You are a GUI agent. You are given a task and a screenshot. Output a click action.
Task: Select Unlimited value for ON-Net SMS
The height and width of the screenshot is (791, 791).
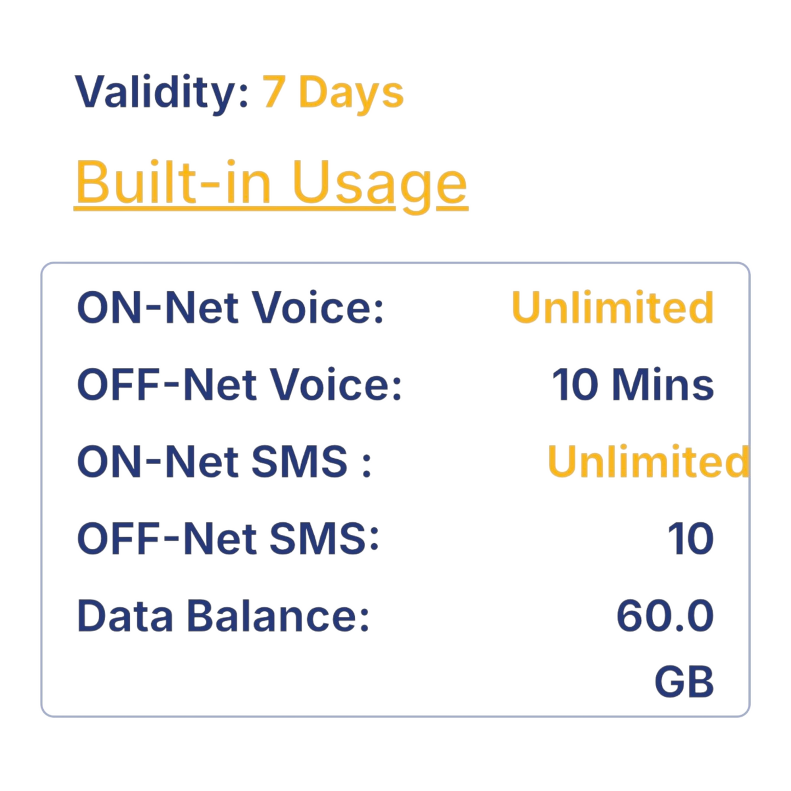pos(648,462)
